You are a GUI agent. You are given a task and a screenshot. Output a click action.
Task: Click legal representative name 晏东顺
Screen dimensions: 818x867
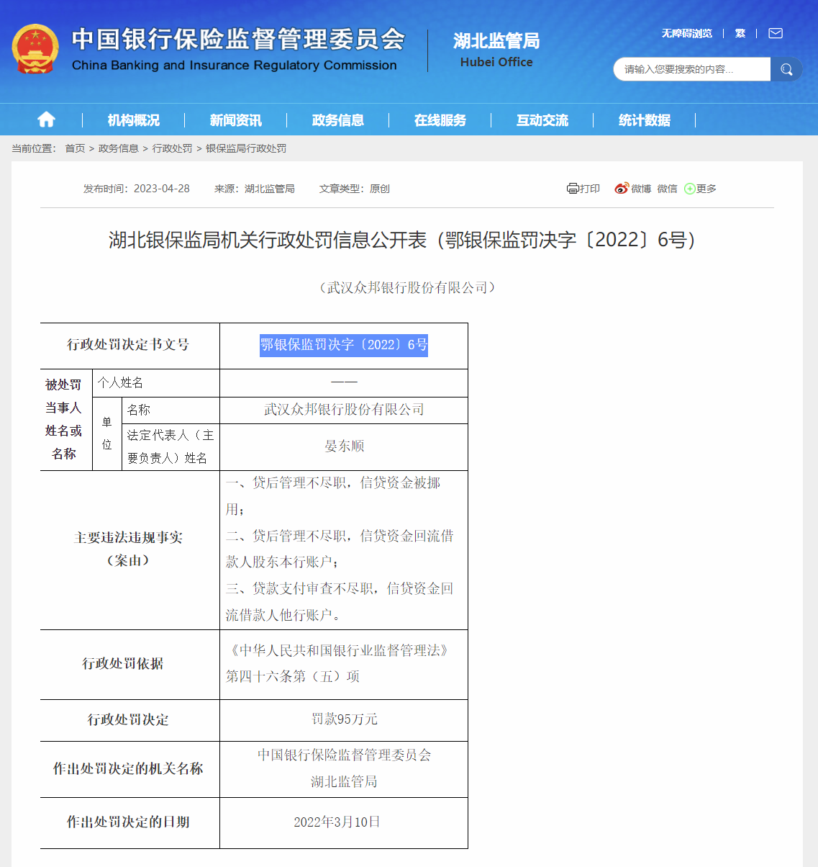click(x=344, y=446)
